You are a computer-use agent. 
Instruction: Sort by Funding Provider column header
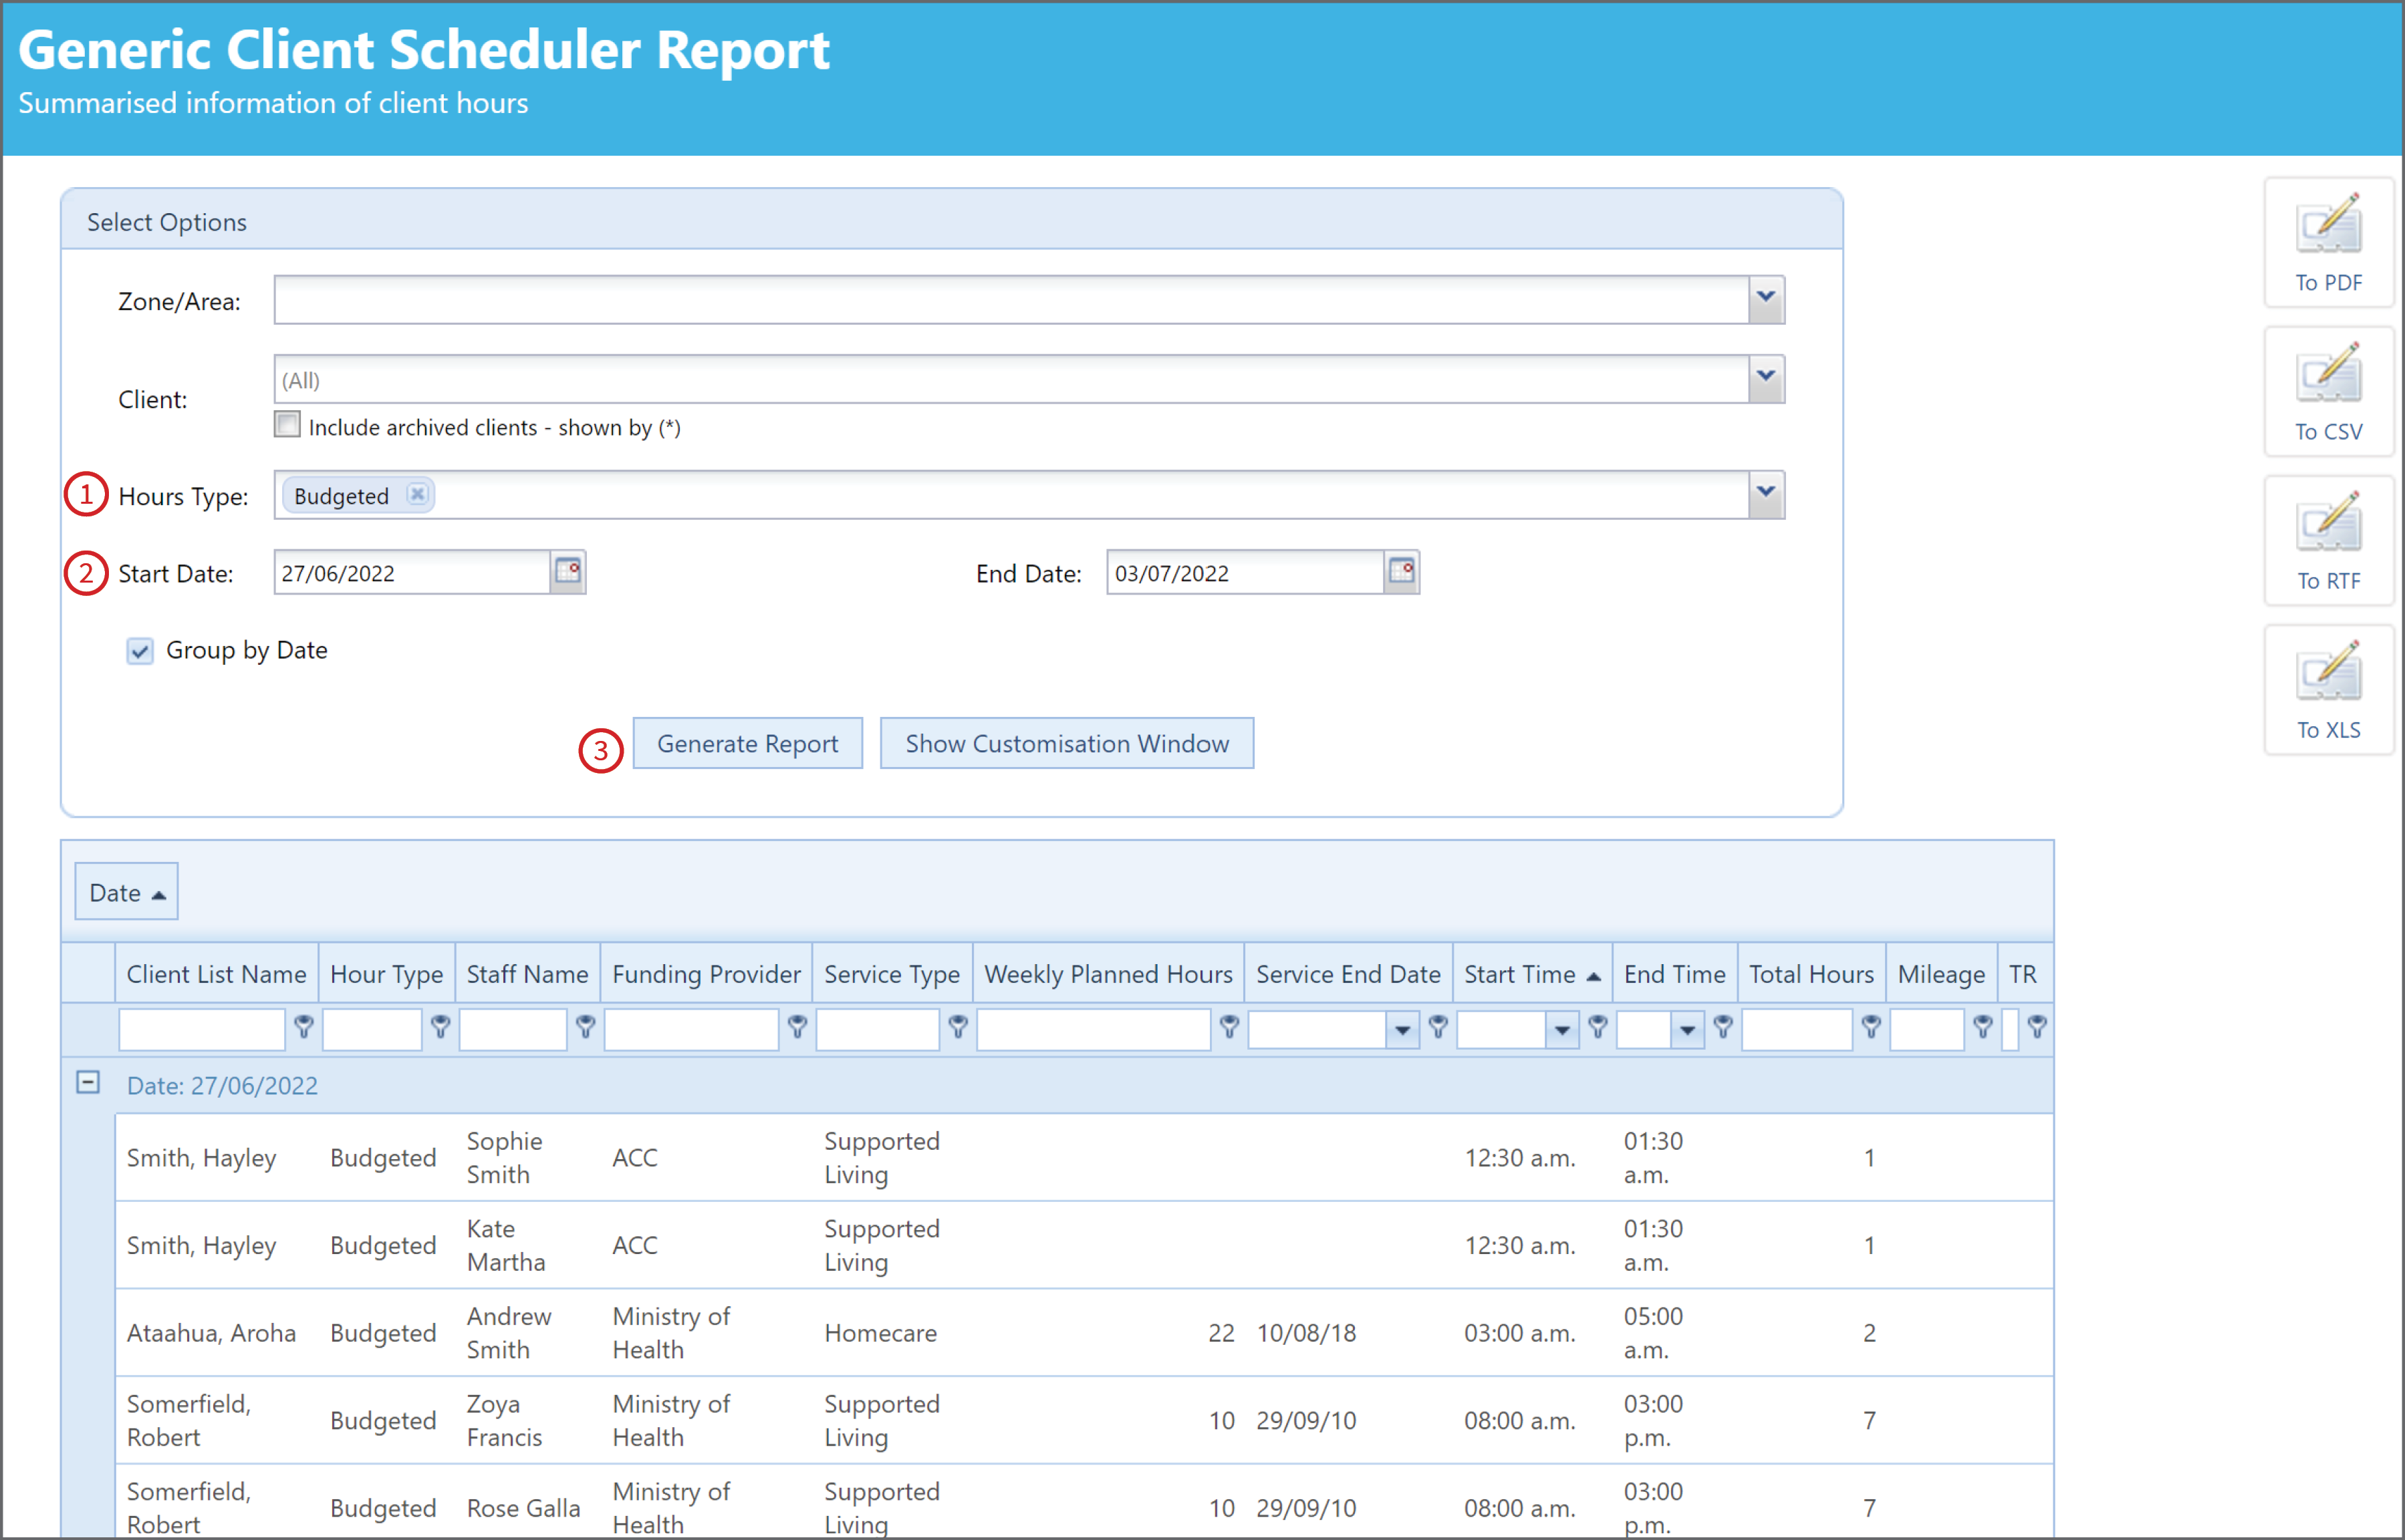[707, 973]
